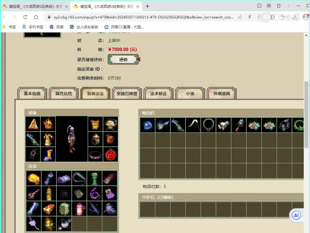310x233 pixels.
Task: Open the 达人后台系统 bookmark
Action: 84,27
